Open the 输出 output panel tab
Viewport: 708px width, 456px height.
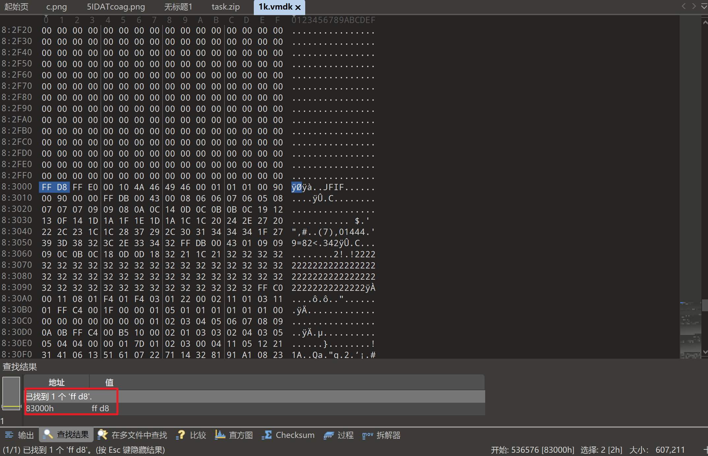click(x=20, y=435)
